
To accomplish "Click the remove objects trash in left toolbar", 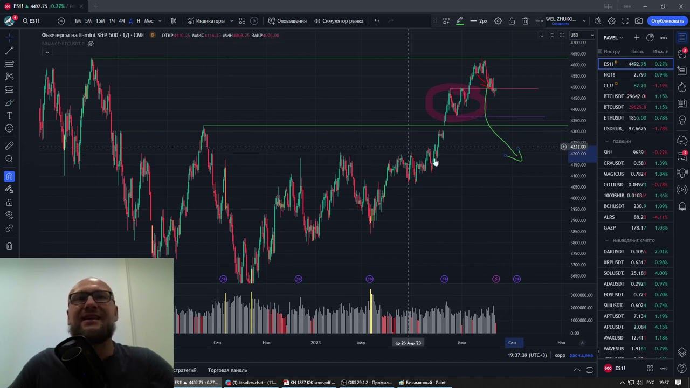I will (9, 246).
